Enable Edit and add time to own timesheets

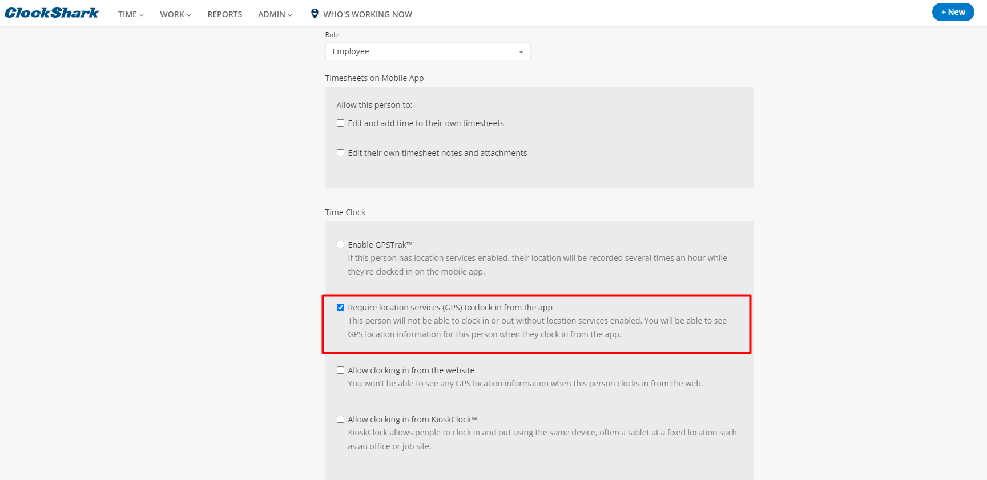click(x=340, y=123)
